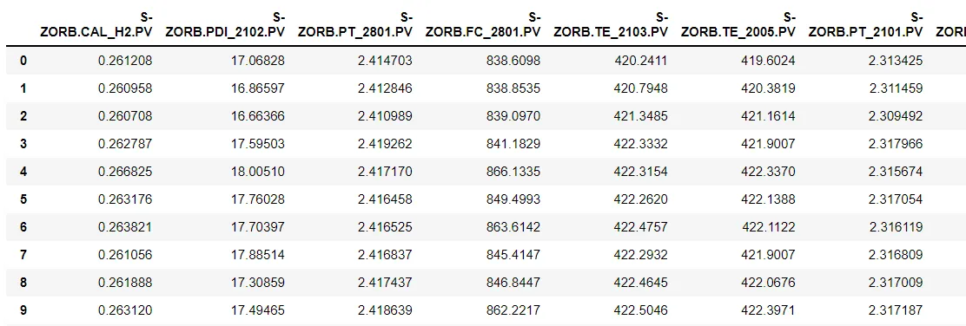Click cell value 420.7948
Screen dimensions: 966x326
click(x=641, y=88)
